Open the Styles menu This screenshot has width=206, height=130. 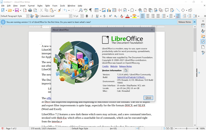click(40, 5)
